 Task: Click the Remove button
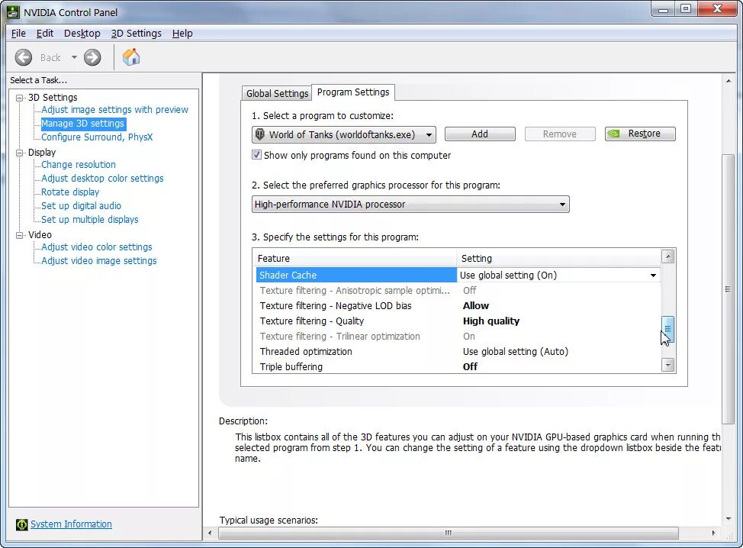coord(560,134)
